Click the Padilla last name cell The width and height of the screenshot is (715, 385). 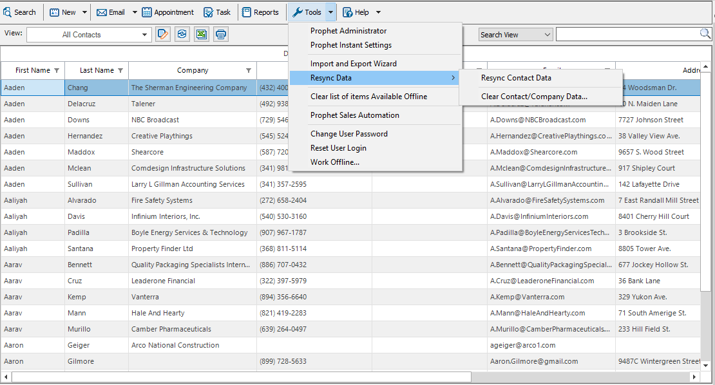(97, 232)
